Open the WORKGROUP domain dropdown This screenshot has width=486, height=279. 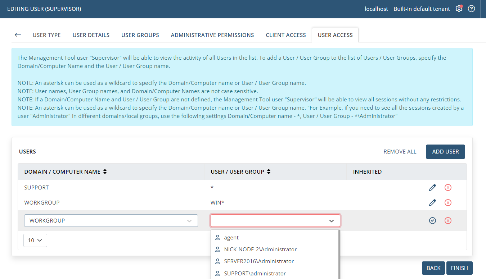pos(111,221)
